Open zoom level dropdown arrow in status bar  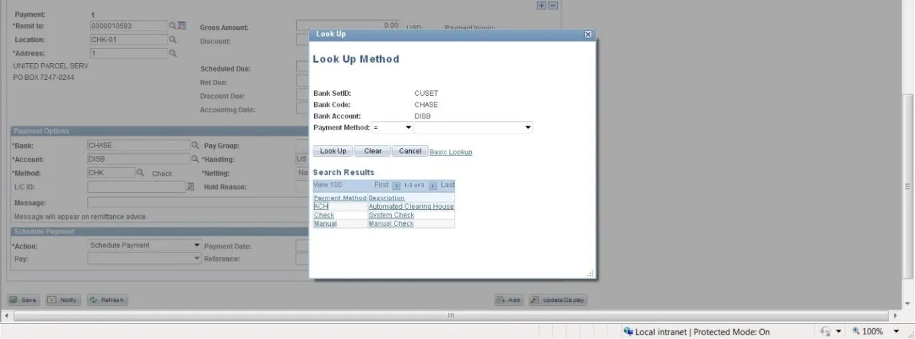pos(896,331)
